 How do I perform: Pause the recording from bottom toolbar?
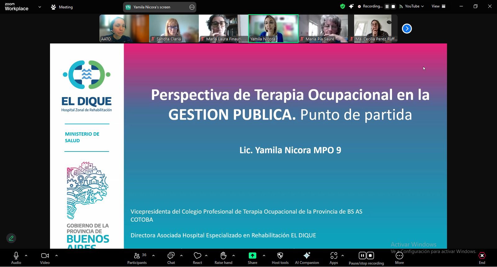coord(362,256)
